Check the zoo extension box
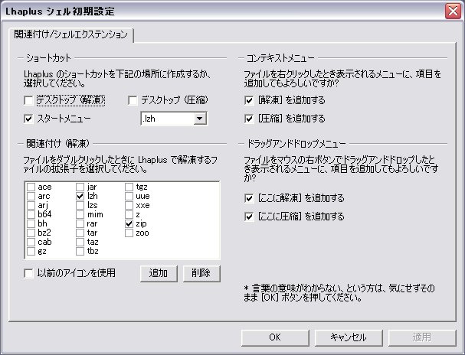The height and width of the screenshot is (355, 465). tap(129, 233)
